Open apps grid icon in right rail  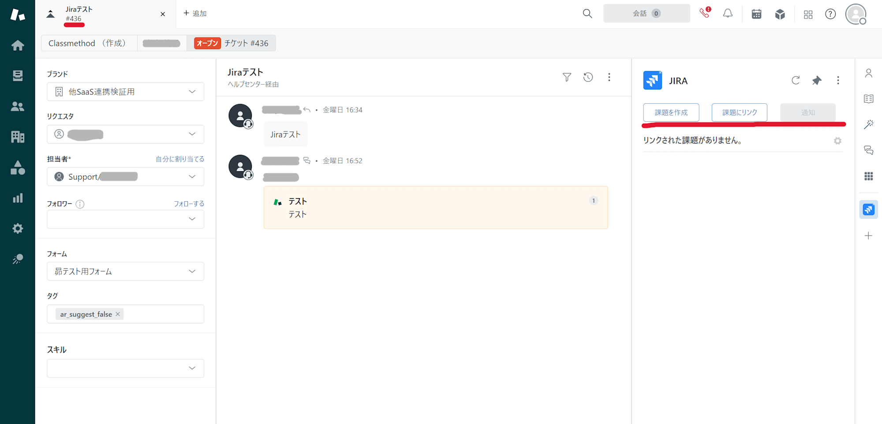pyautogui.click(x=868, y=176)
